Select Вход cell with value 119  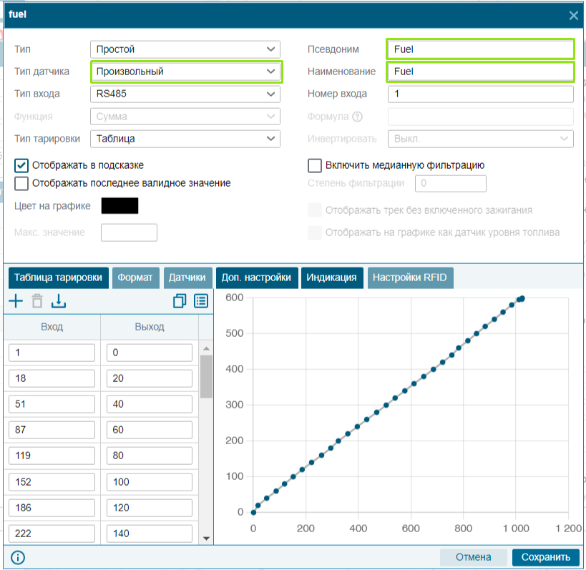click(52, 456)
